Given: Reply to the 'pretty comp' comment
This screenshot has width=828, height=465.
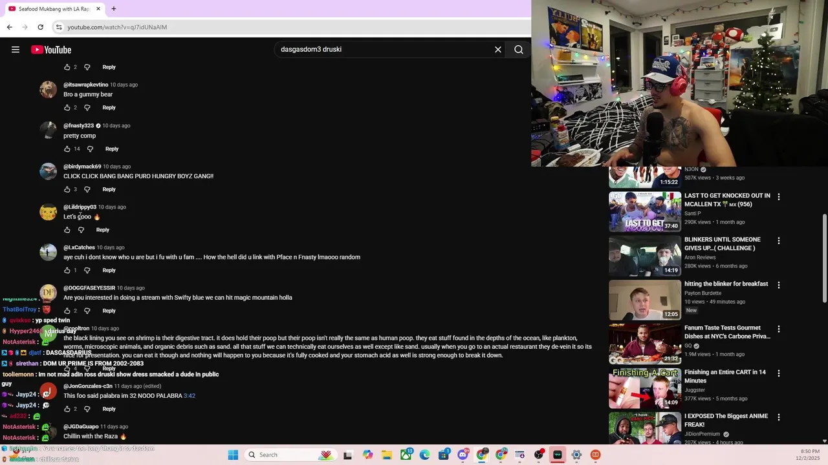Looking at the screenshot, I should (x=112, y=149).
